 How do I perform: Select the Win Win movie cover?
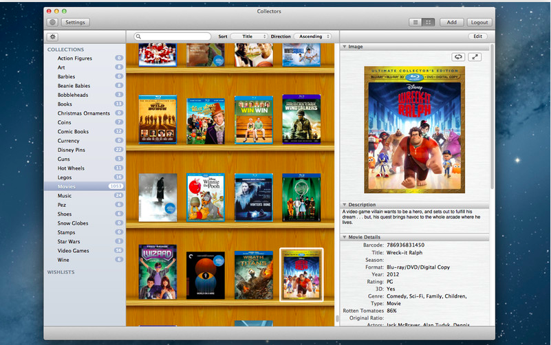pyautogui.click(x=254, y=120)
